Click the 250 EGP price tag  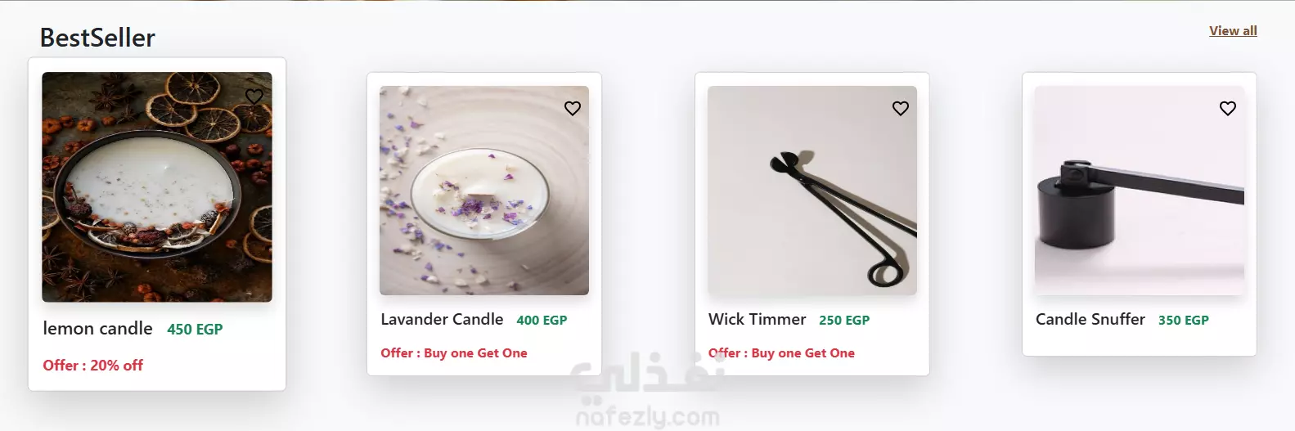coord(844,321)
